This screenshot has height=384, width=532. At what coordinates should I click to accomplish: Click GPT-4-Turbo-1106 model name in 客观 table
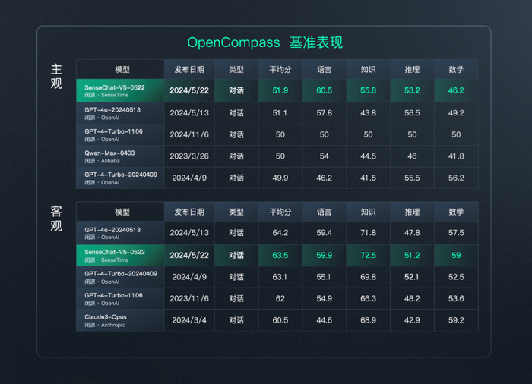coord(114,295)
